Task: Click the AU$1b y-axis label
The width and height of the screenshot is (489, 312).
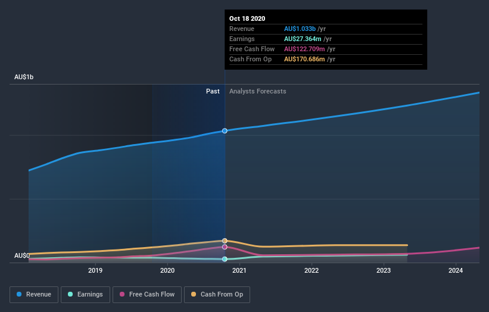Action: [x=24, y=77]
